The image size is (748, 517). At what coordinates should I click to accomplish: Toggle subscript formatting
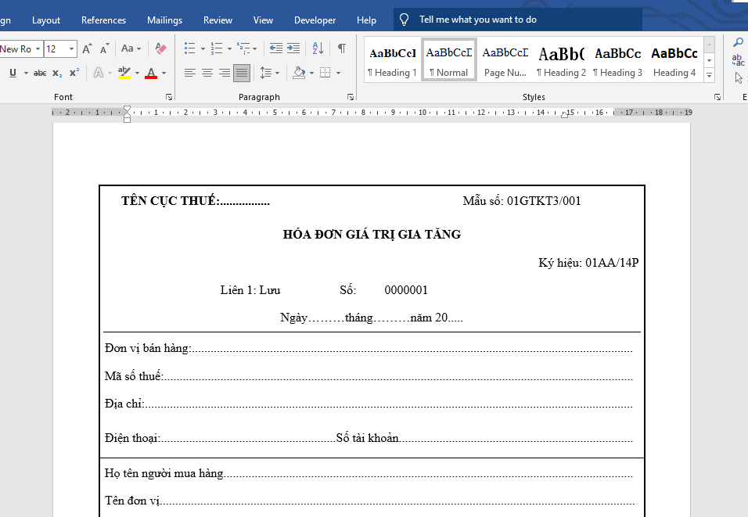point(57,73)
